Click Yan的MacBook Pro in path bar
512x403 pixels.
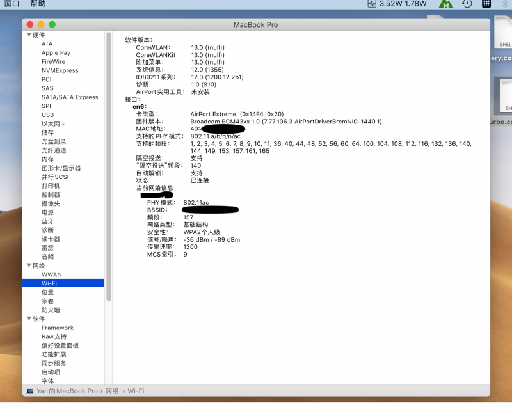coord(67,391)
